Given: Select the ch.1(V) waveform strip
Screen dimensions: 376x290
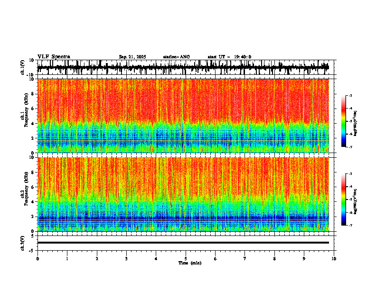Looking at the screenshot, I should point(183,67).
